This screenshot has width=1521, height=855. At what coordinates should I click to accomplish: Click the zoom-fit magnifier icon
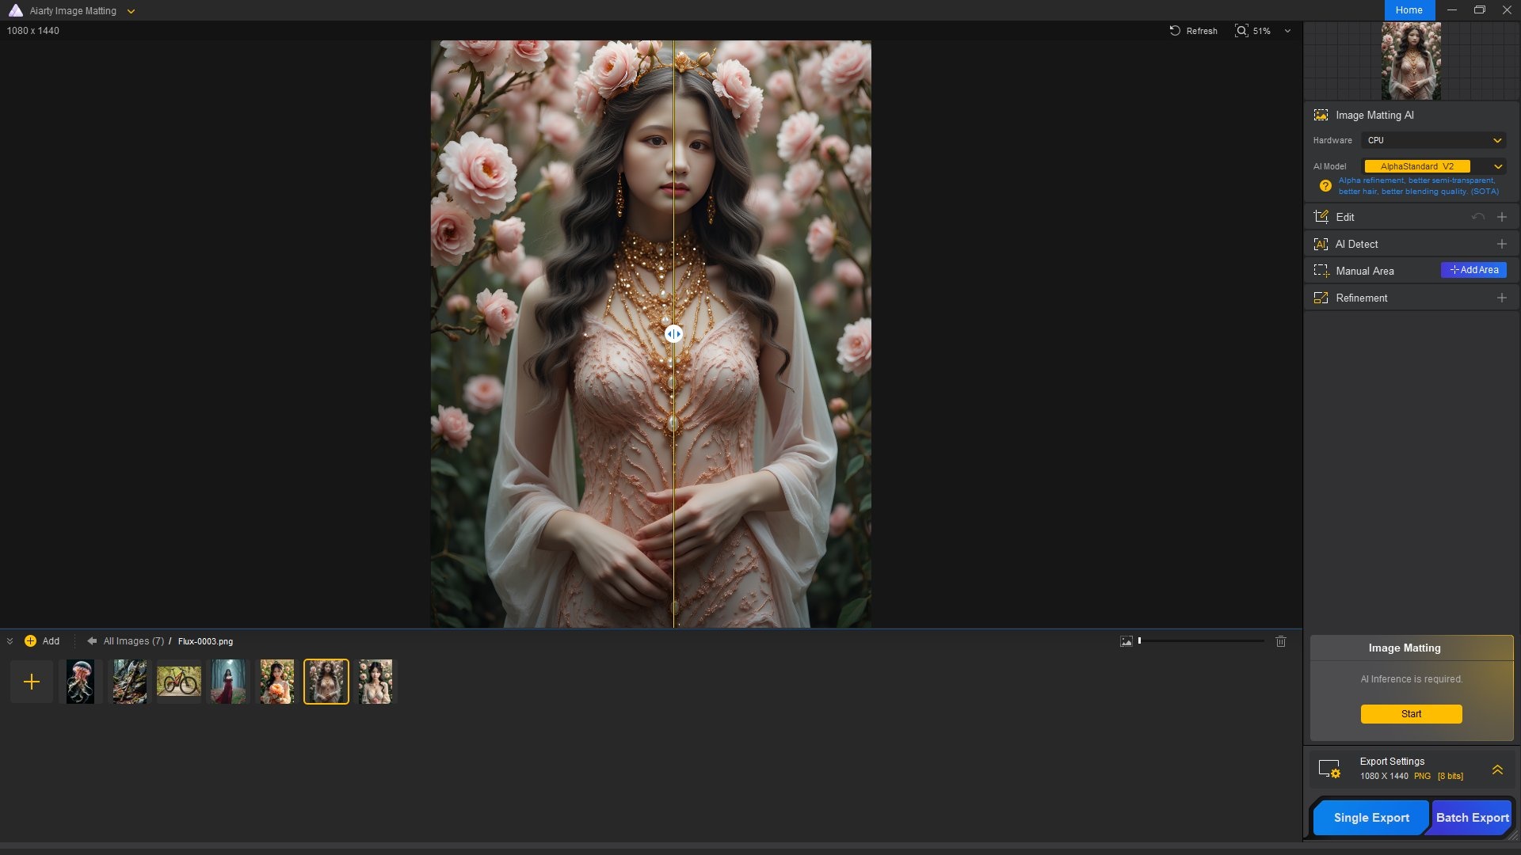pyautogui.click(x=1241, y=31)
